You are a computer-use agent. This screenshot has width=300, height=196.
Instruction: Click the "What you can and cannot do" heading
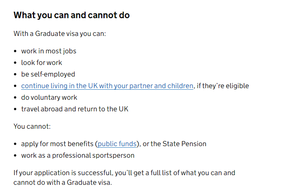pyautogui.click(x=72, y=15)
